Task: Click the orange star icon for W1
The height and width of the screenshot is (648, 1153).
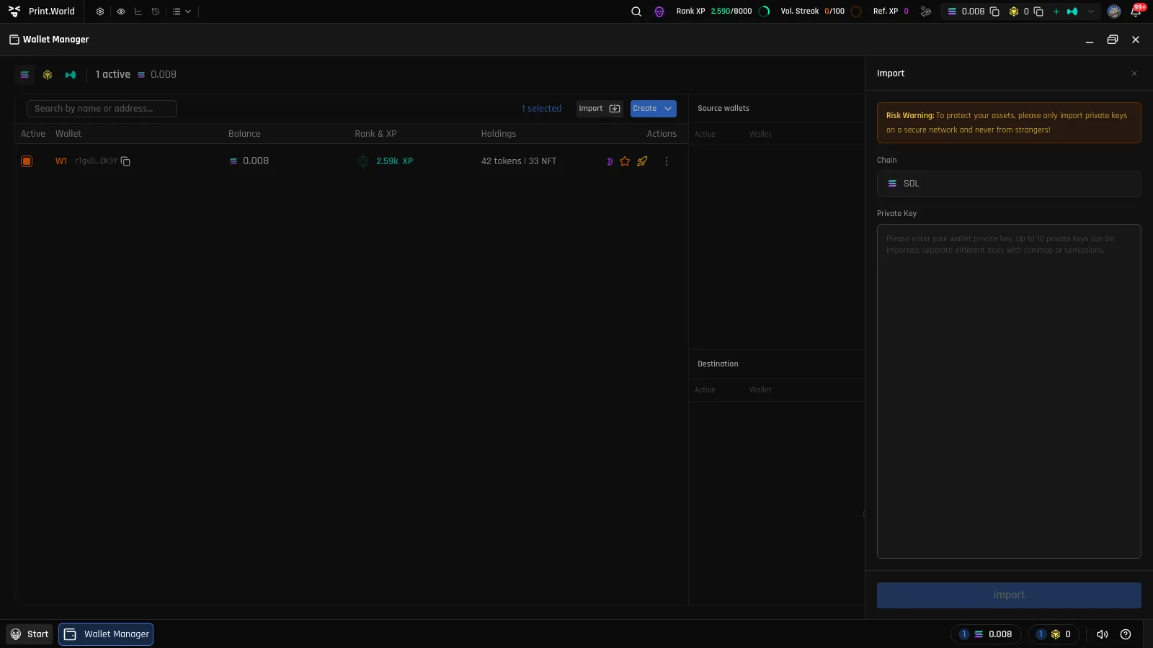Action: (x=625, y=161)
